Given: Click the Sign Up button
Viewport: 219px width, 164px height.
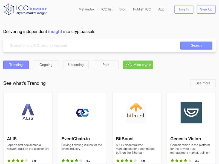Looking at the screenshot, I should 206,9.
